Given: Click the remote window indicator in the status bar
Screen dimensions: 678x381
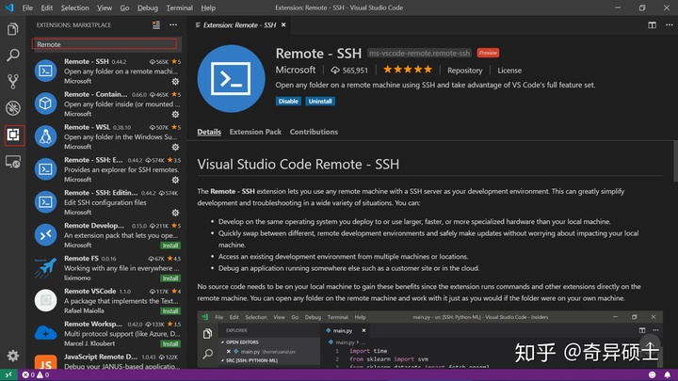Looking at the screenshot, I should click(x=8, y=375).
